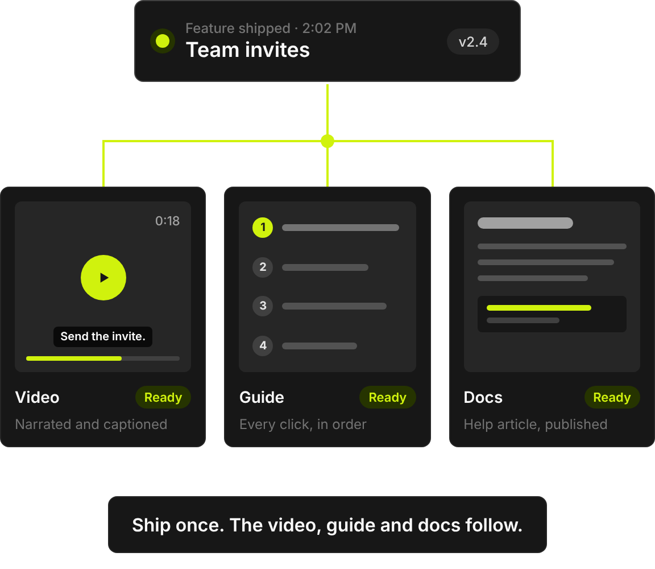Click the green connector node below Team invites
Viewport: 655px width, 569px height.
pos(327,141)
